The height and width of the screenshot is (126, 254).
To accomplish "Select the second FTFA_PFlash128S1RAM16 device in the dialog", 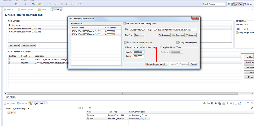I will tap(96, 34).
